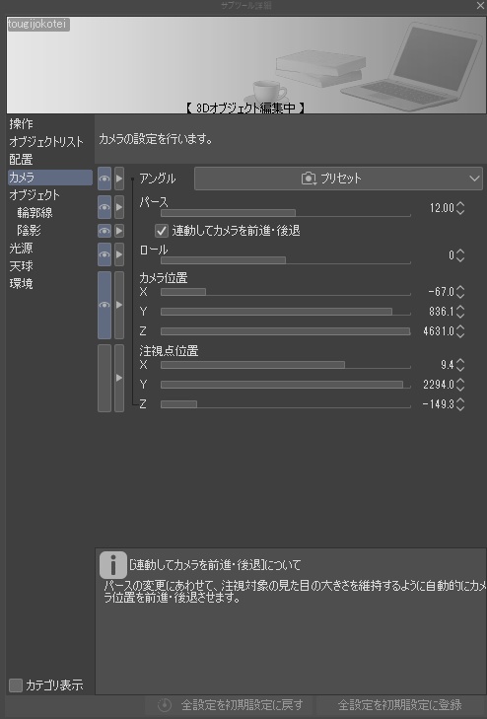Click the ロール slider bar
Screen dimensions: 487x719
pos(286,260)
